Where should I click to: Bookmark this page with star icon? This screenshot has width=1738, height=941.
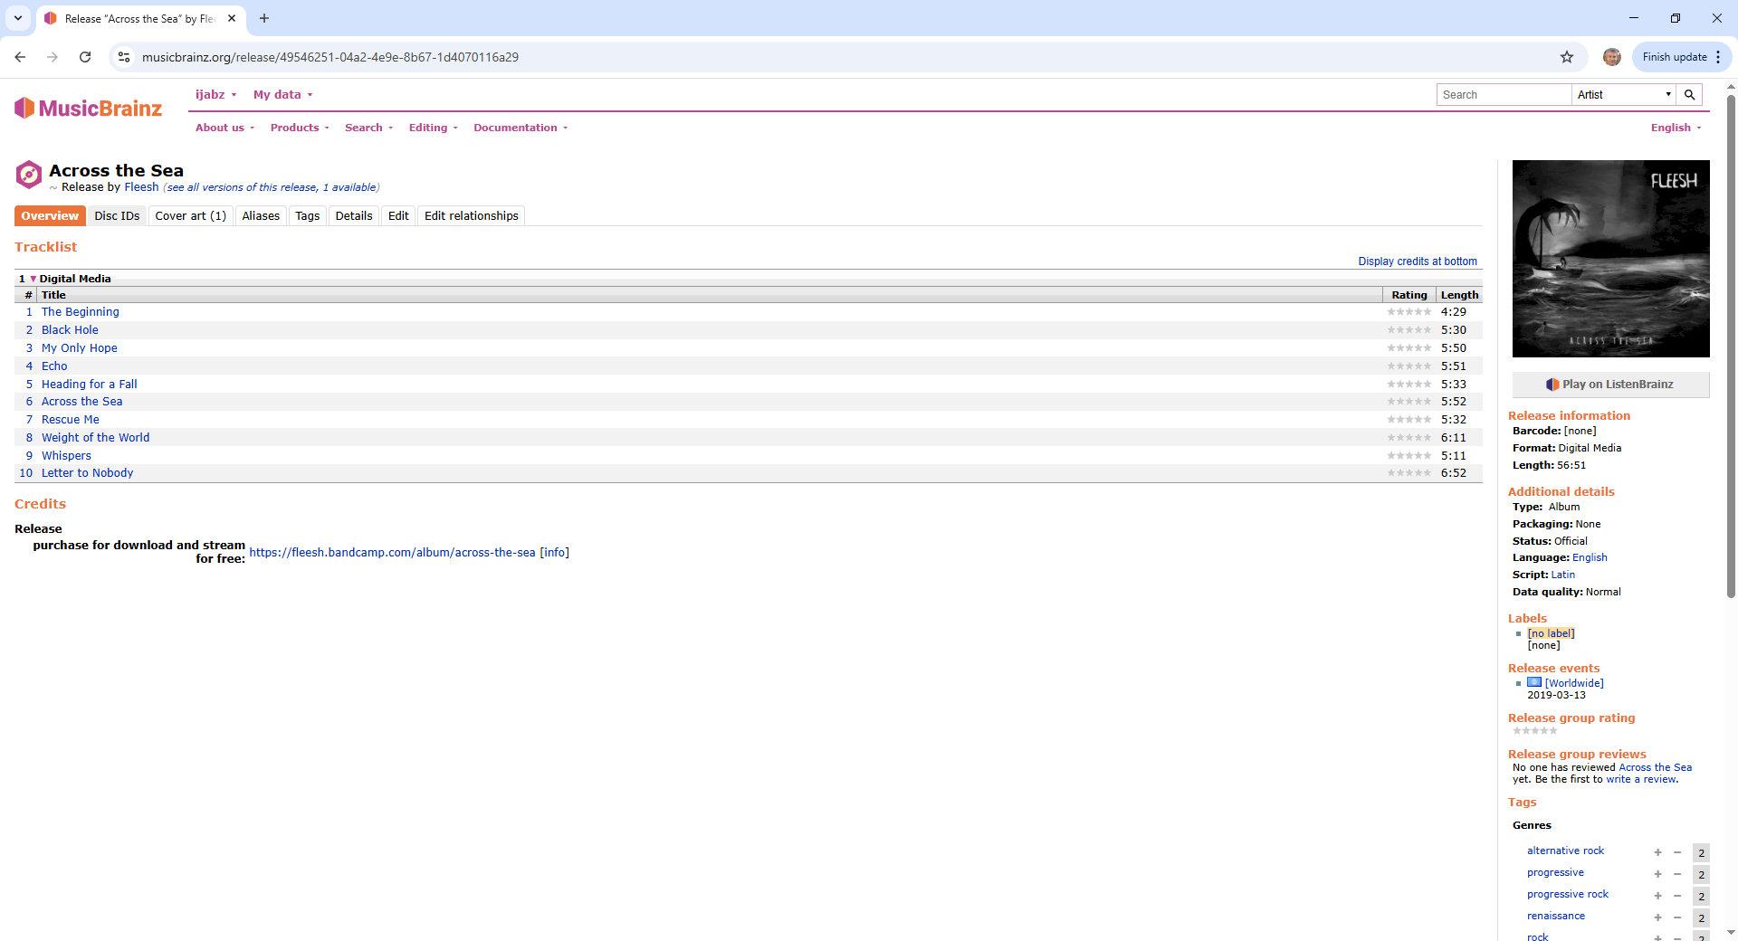click(x=1567, y=57)
